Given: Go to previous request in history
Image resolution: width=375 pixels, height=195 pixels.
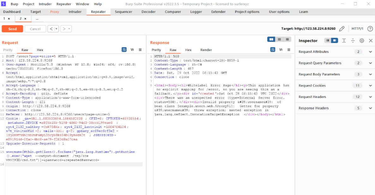Looking at the screenshot, I should (x=51, y=29).
